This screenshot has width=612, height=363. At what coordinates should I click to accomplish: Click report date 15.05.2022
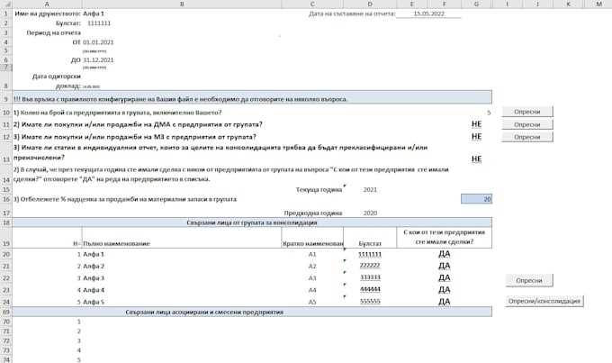[x=429, y=14]
